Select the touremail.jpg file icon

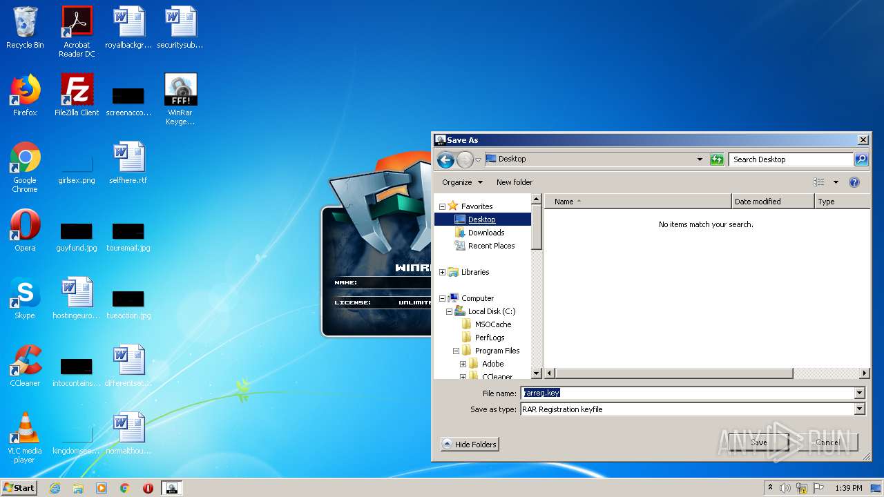pyautogui.click(x=128, y=235)
